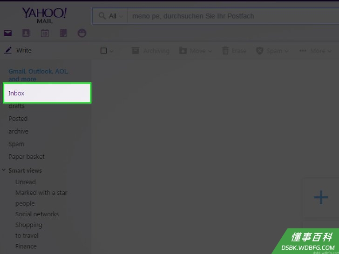Click the blue plus icon
Viewport: 339px width, 254px height.
coord(321,197)
